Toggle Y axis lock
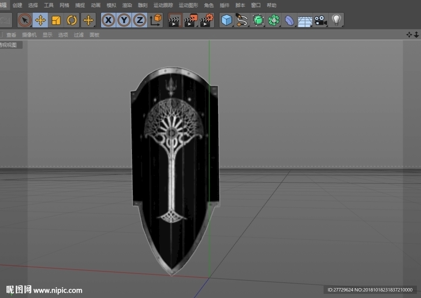The image size is (421, 298). pos(124,20)
